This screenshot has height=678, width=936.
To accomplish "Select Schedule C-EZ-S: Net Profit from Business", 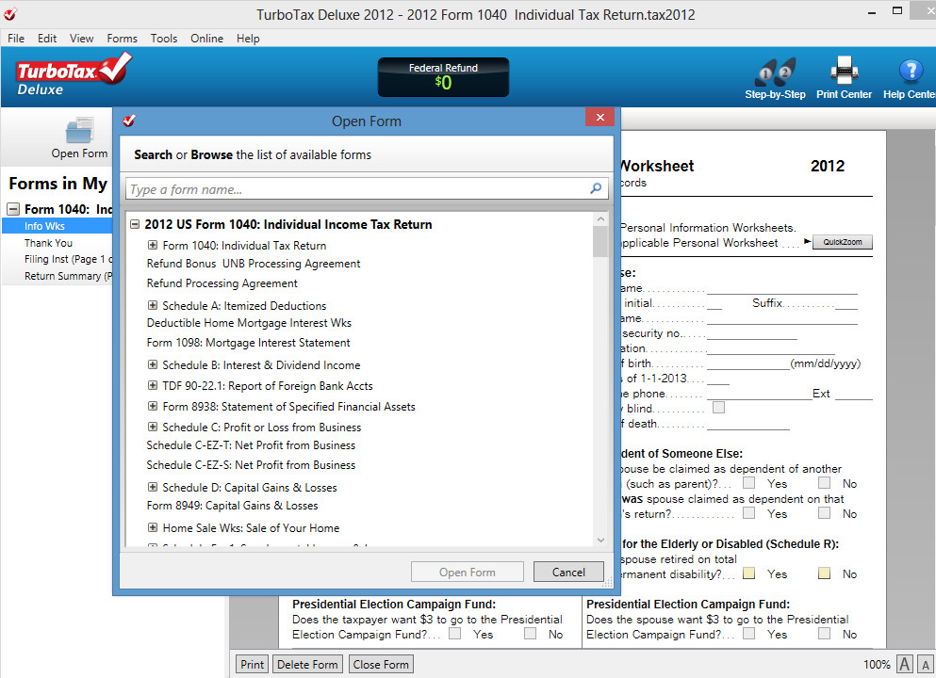I will point(251,464).
